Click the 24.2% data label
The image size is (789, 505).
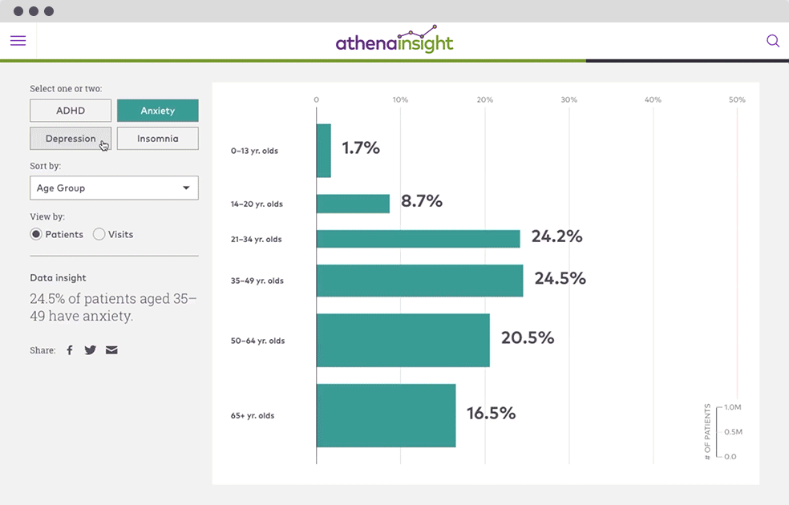(x=558, y=236)
